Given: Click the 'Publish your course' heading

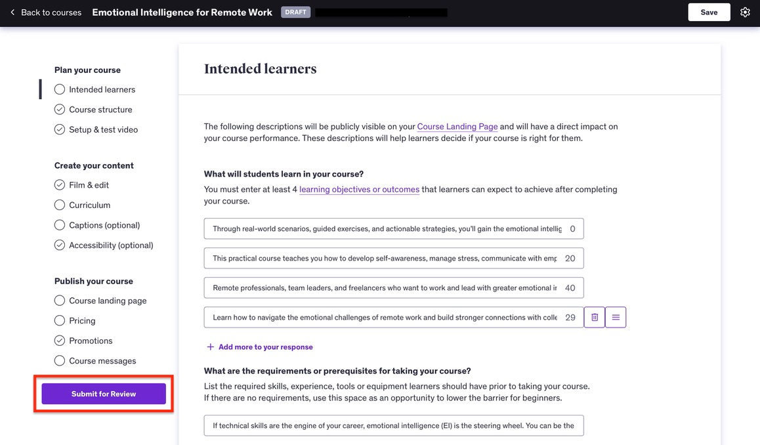Looking at the screenshot, I should (94, 281).
